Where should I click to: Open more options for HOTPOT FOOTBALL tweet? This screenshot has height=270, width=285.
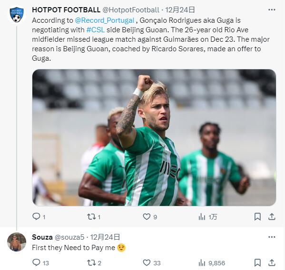tap(272, 9)
